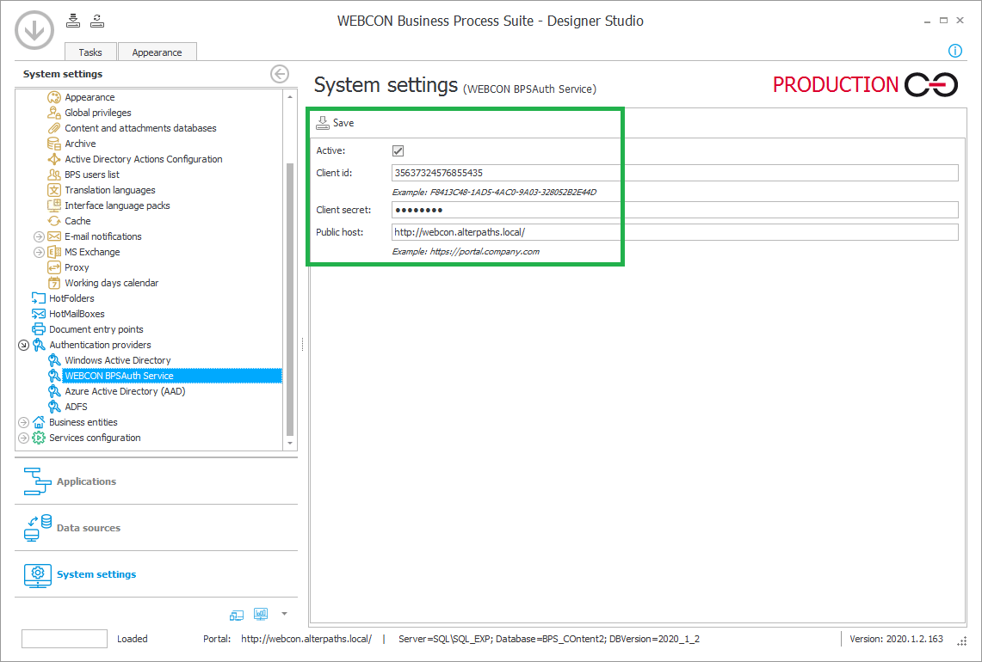The image size is (982, 662).
Task: Select the ADFS provider
Action: point(76,407)
